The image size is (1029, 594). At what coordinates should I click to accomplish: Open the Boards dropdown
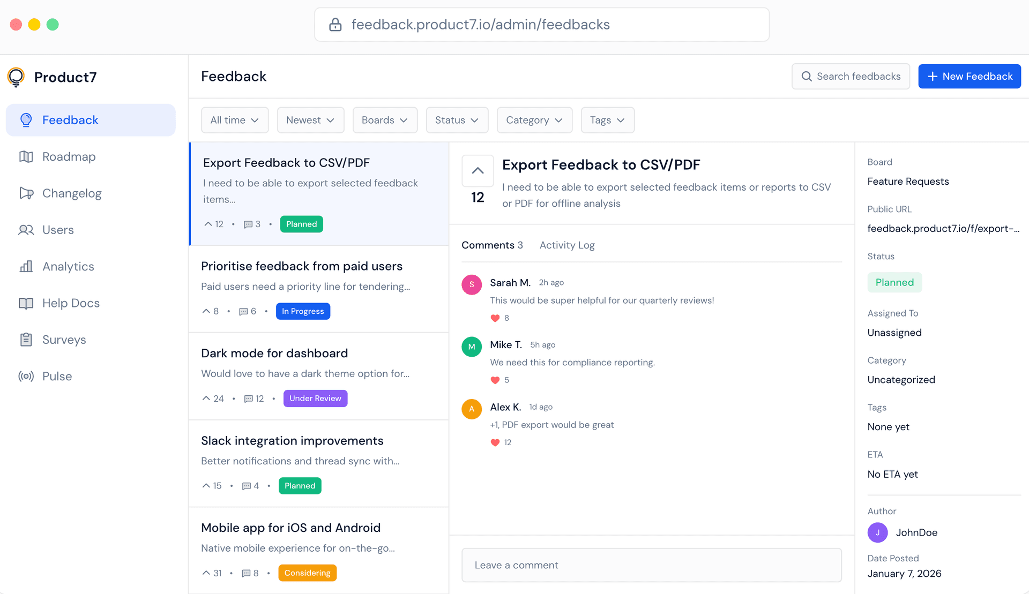(x=385, y=120)
